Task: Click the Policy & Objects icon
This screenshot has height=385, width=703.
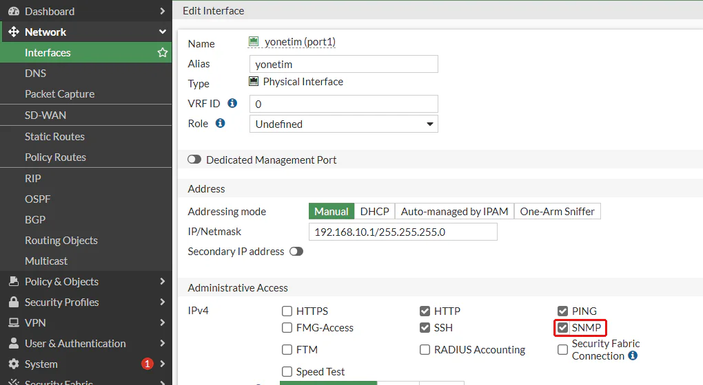Action: pos(14,281)
